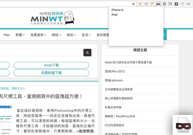Click the bookmark star icon
The height and width of the screenshot is (135, 193).
tap(133, 4)
